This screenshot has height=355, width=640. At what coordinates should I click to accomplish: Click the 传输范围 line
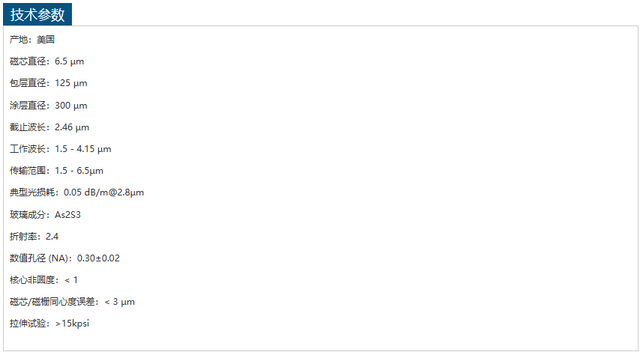[57, 171]
